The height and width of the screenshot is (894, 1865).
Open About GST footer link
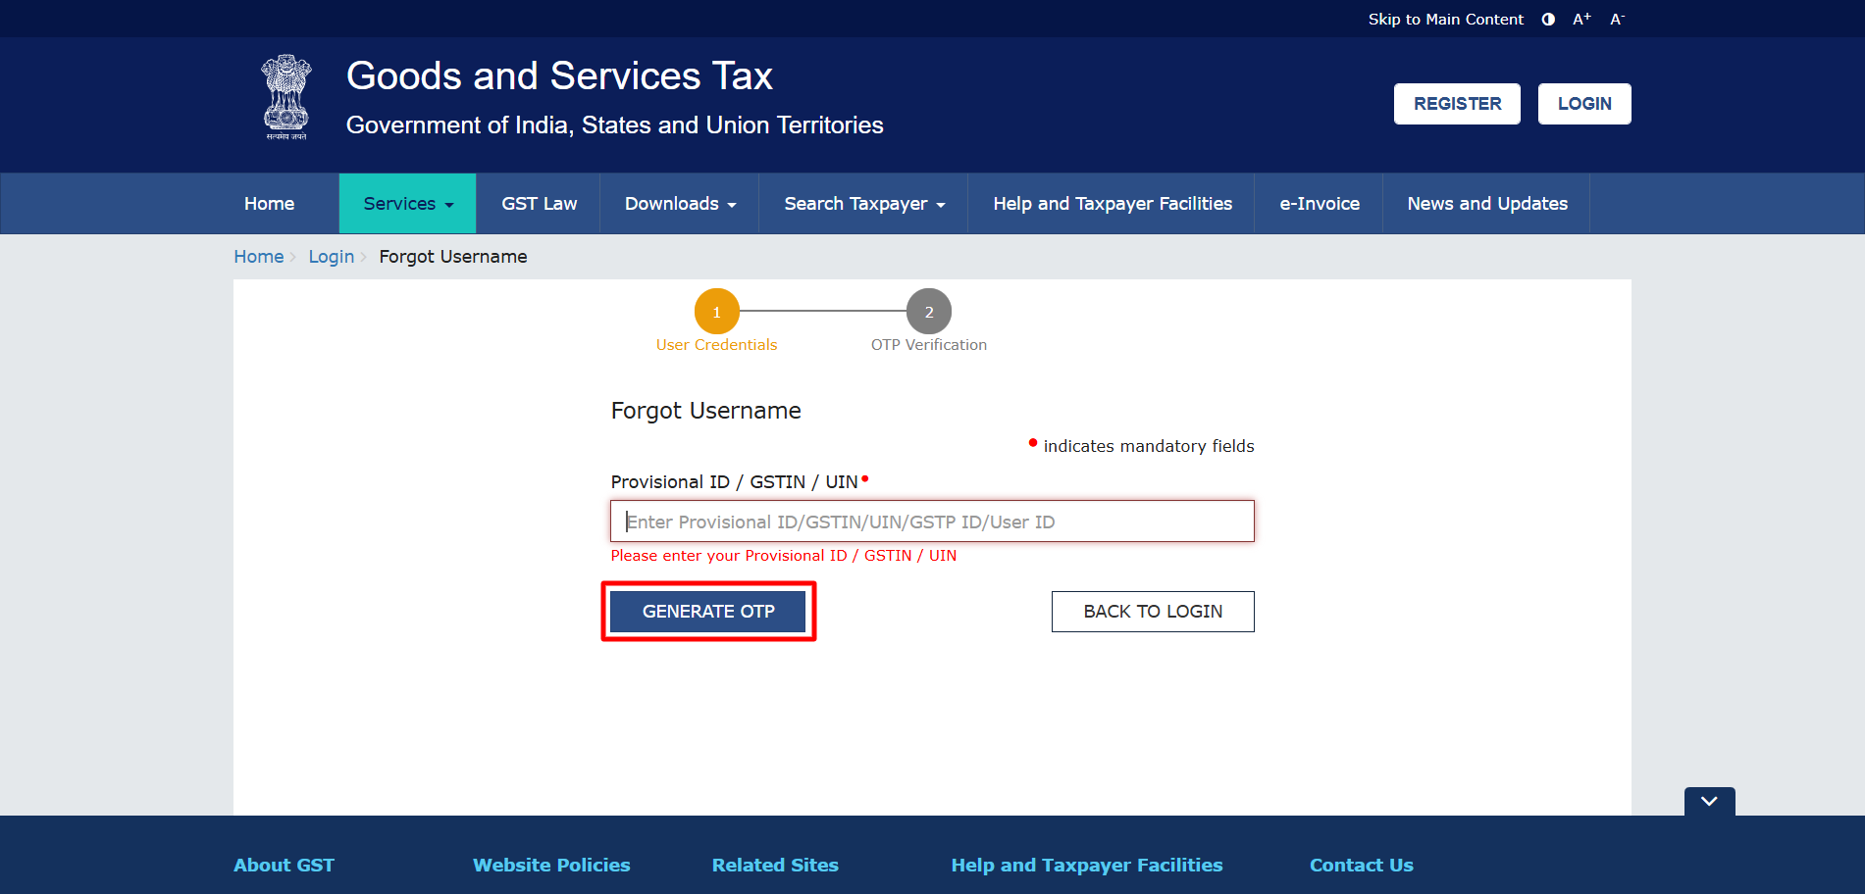284,866
